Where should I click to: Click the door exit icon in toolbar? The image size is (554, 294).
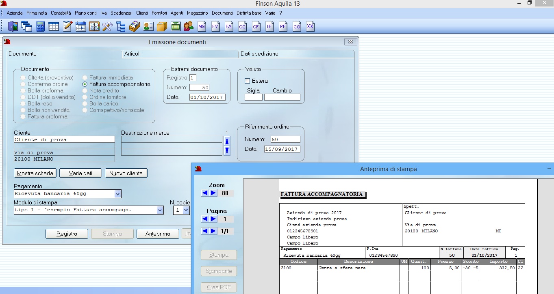tap(13, 27)
